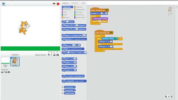Viewport: 178px width, 100px height.
Task: Click value 0 in palette 'установить y в'
Action: point(75,70)
